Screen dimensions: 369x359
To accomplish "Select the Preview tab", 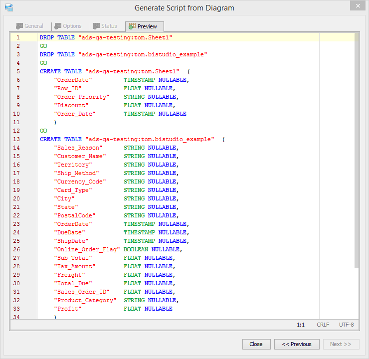I will point(145,26).
